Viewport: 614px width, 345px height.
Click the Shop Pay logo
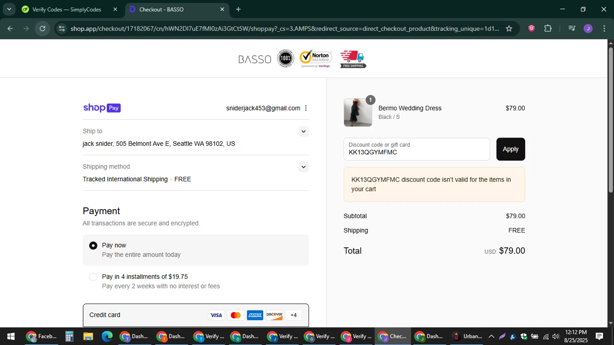pos(102,108)
